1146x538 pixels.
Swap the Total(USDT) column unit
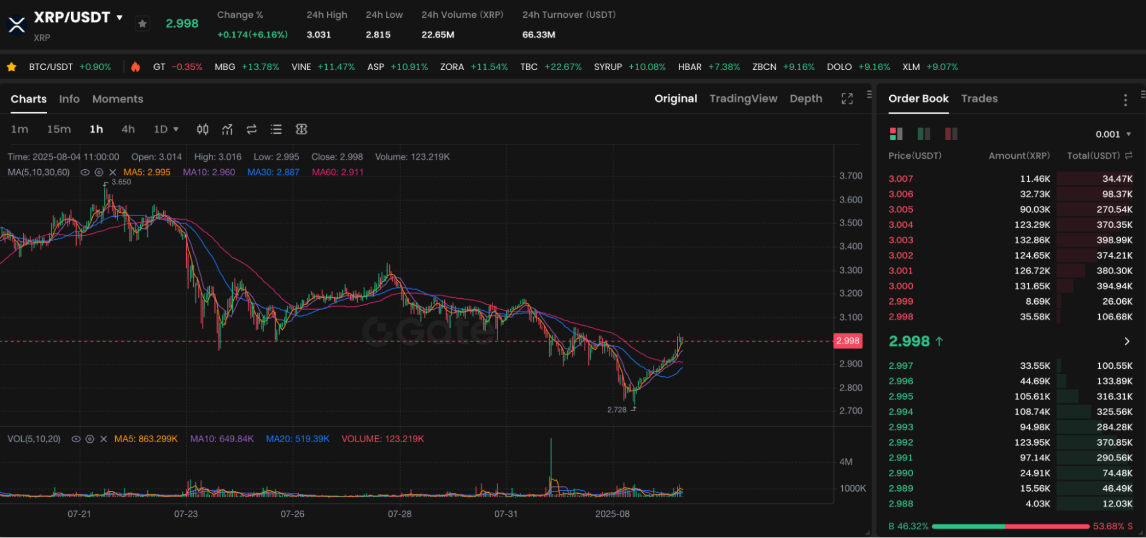(x=1129, y=155)
